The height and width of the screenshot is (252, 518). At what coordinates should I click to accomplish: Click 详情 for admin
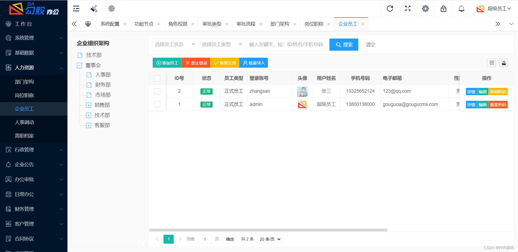[471, 105]
